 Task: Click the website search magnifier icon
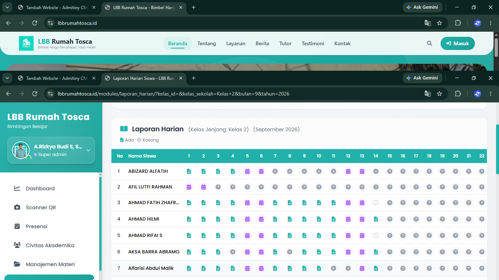[x=430, y=43]
